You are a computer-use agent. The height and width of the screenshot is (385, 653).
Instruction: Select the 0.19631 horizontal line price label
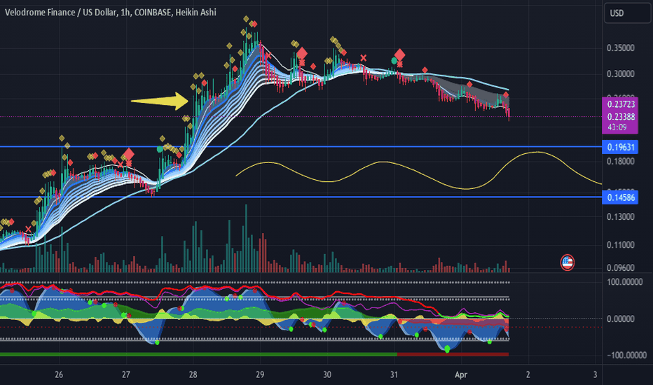pyautogui.click(x=620, y=147)
